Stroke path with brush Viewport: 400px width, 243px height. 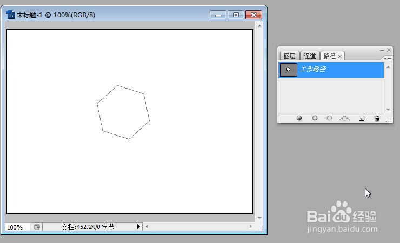coord(315,118)
